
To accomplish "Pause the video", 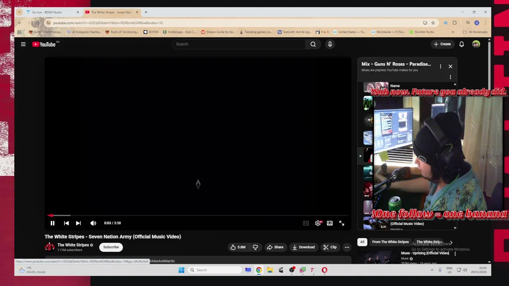I will [x=52, y=223].
